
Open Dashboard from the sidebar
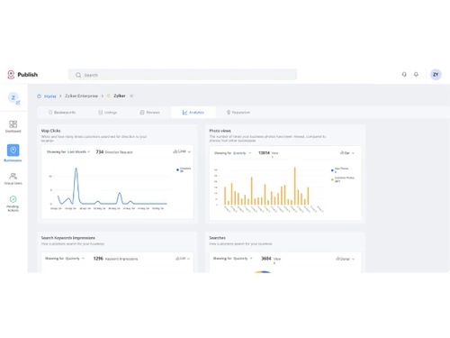coord(13,126)
